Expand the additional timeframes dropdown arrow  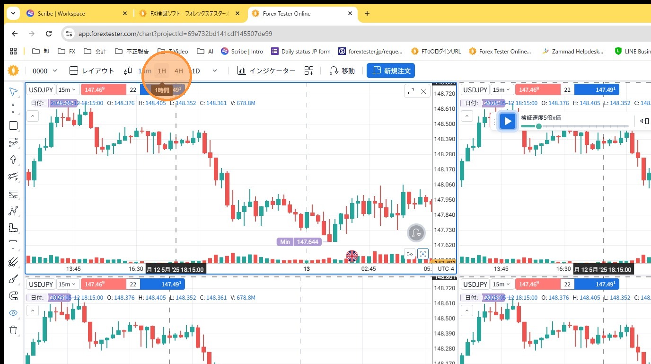click(x=215, y=71)
